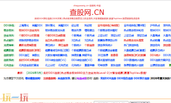The width and height of the screenshot is (171, 103).
Task: Open 全市场排名(精华版)
Action: pyautogui.click(x=135, y=25)
